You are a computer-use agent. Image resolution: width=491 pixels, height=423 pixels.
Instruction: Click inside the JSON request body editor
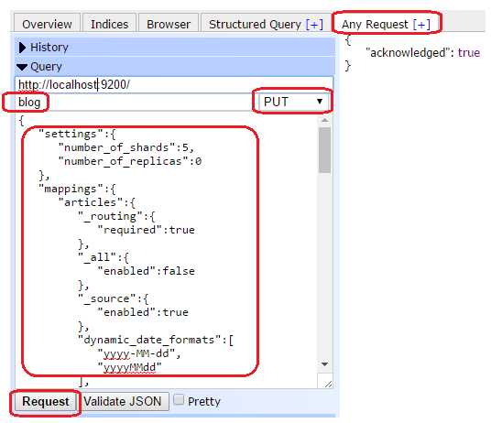(x=166, y=250)
